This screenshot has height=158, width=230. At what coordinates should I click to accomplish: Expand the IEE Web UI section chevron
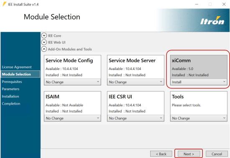[44, 42]
